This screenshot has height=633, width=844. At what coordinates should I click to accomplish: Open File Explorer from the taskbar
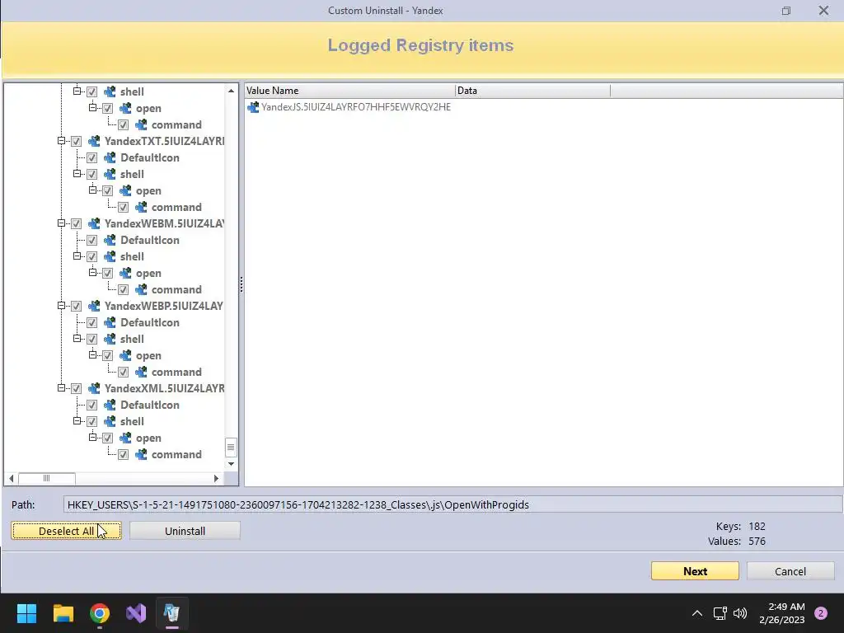(x=63, y=613)
